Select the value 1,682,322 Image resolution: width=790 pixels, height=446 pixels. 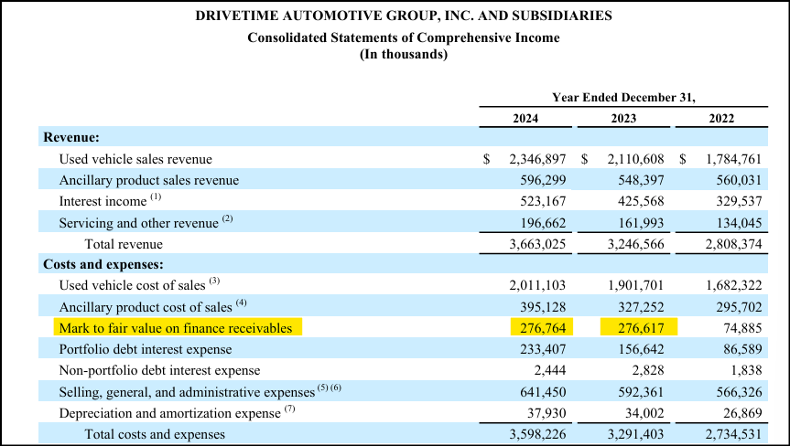click(733, 285)
